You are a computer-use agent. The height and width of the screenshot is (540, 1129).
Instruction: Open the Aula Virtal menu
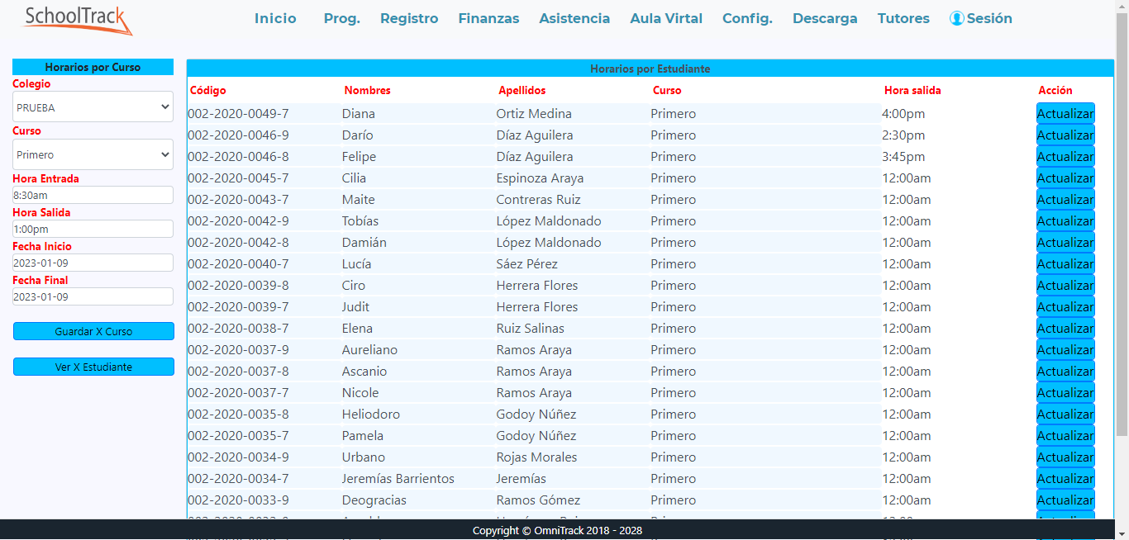[666, 18]
